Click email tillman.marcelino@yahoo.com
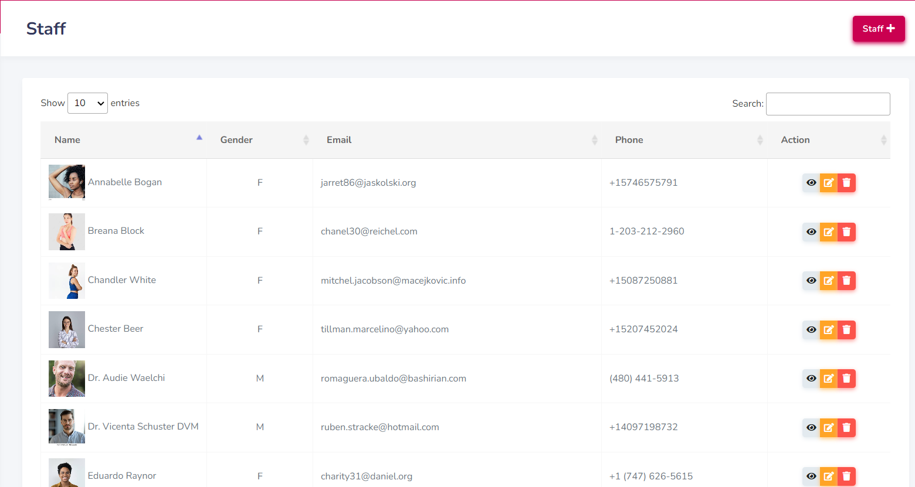Image resolution: width=915 pixels, height=487 pixels. tap(385, 329)
